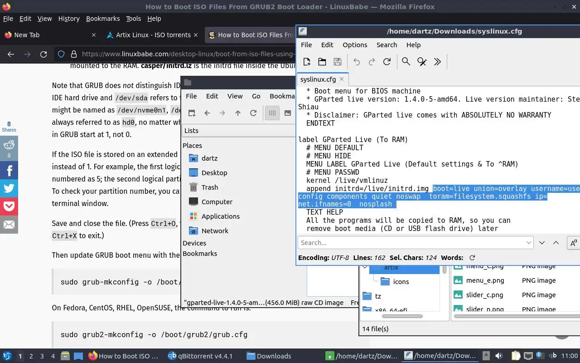This screenshot has height=363, width=580.
Task: Open Firefox's Bookmarks menu
Action: click(x=103, y=19)
